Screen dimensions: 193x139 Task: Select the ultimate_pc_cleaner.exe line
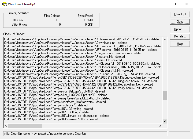[x=57, y=116]
